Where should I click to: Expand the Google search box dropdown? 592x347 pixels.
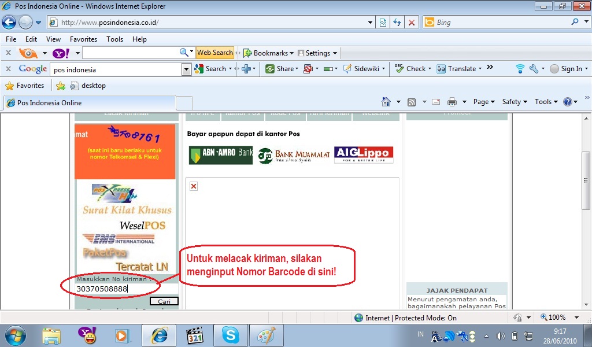click(x=186, y=69)
